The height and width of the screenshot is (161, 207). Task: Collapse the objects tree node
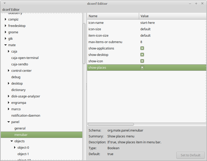click(x=12, y=141)
